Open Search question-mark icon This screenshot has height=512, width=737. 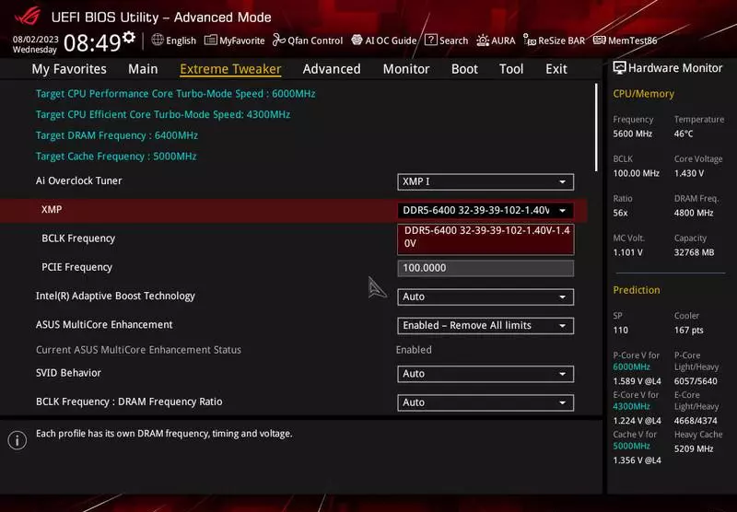[430, 40]
